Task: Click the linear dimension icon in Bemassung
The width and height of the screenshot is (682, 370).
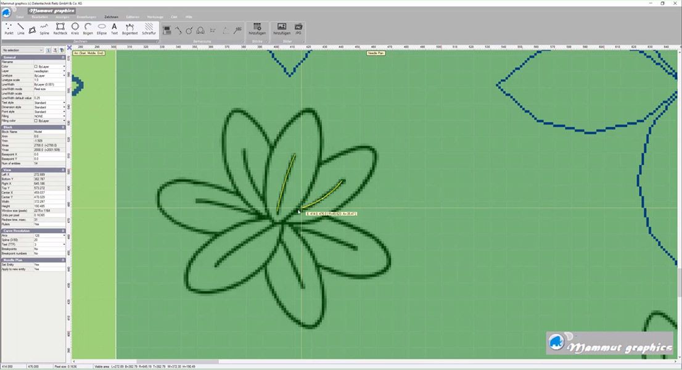Action: 213,30
